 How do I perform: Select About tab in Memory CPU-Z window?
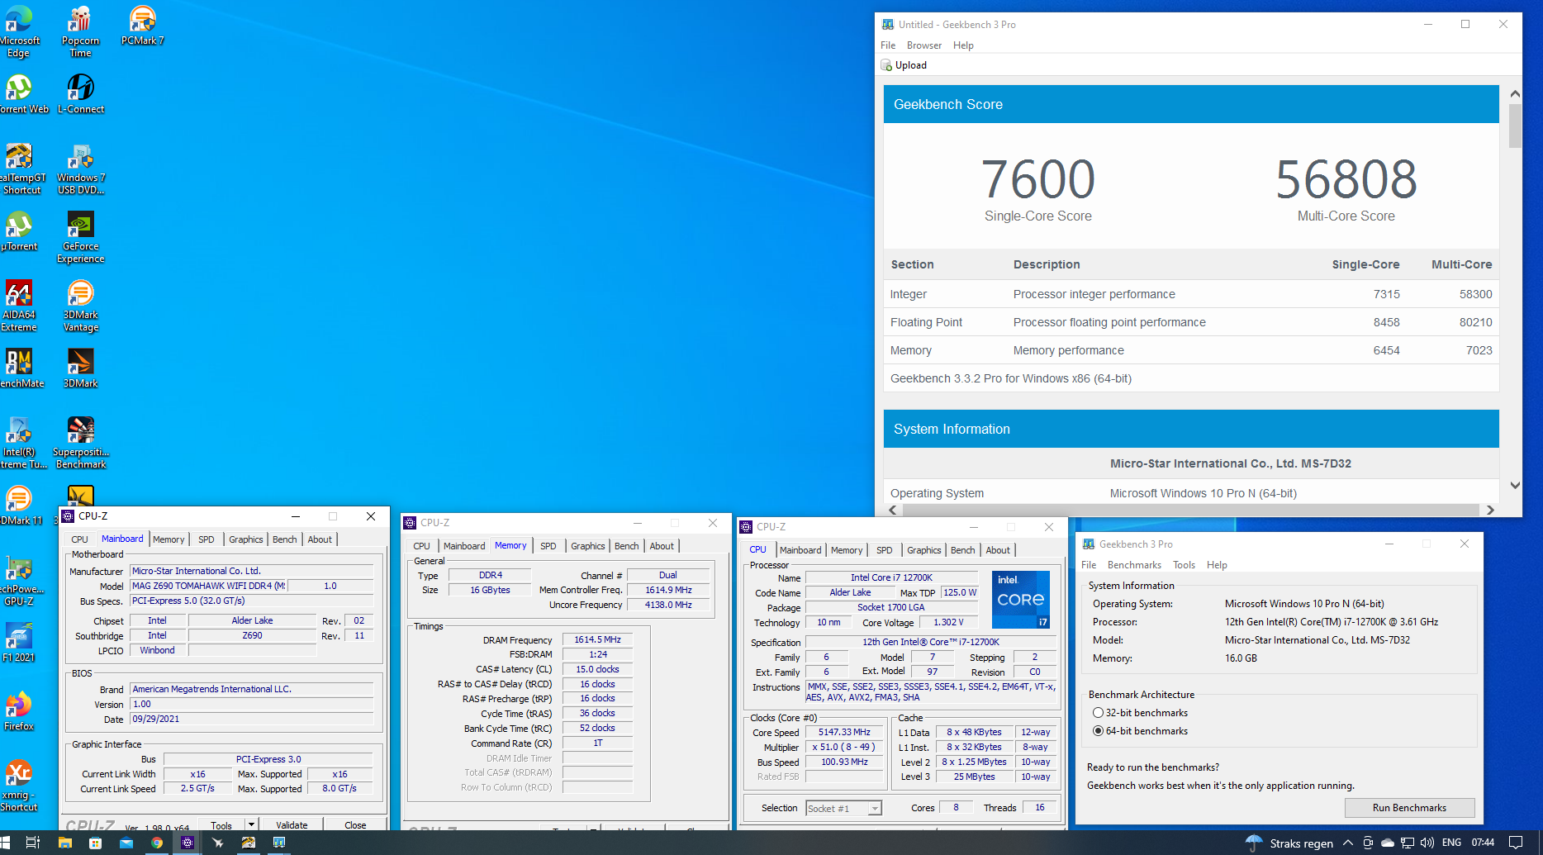click(662, 546)
